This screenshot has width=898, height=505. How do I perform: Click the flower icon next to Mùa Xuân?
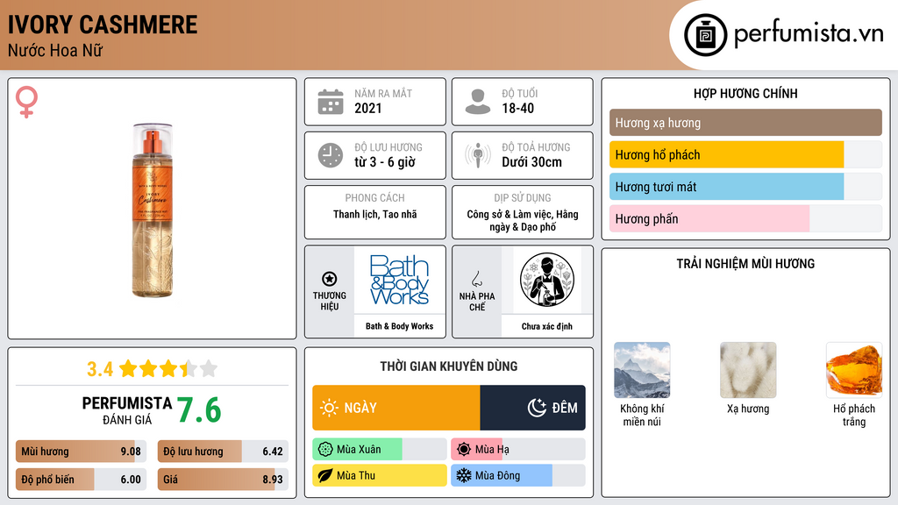(x=325, y=450)
